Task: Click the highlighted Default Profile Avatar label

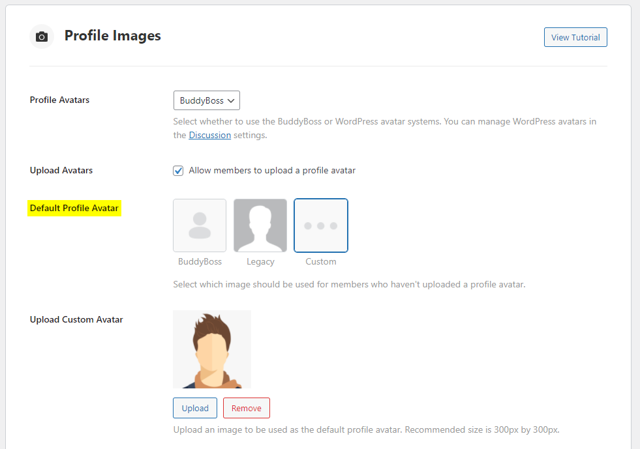Action: [x=74, y=209]
